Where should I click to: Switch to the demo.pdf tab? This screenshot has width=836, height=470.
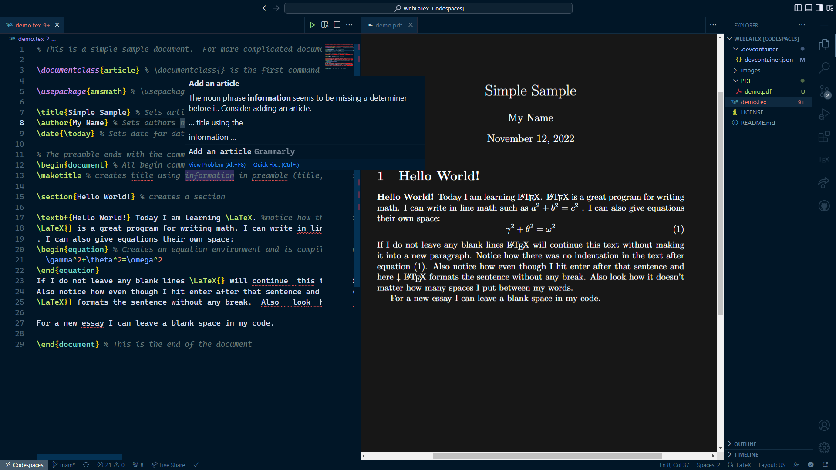tap(388, 25)
